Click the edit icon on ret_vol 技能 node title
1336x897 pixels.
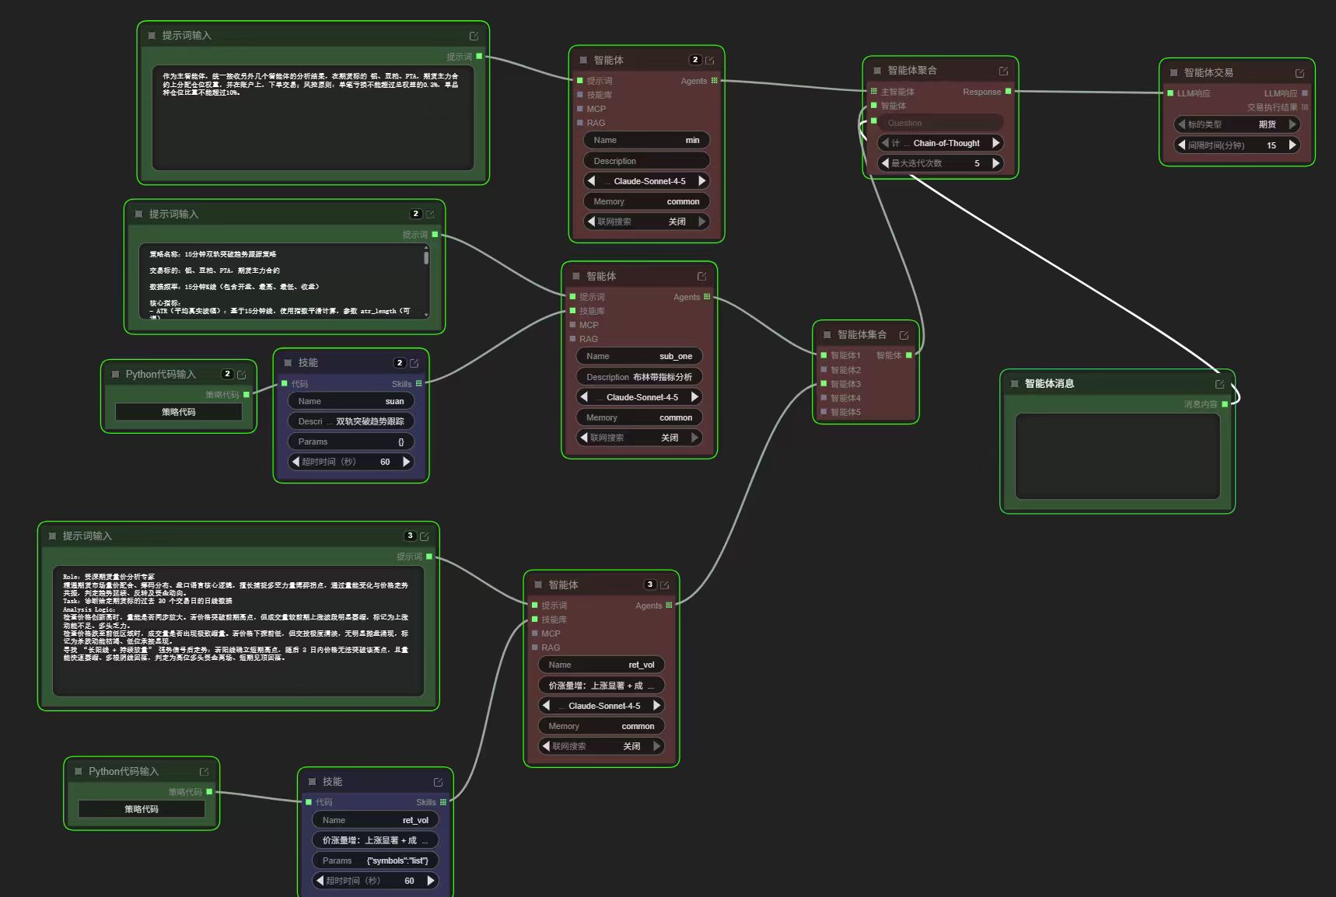(x=438, y=782)
